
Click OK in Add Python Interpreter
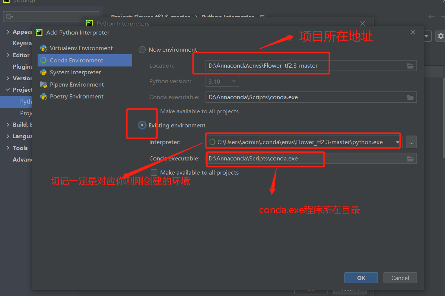(361, 278)
